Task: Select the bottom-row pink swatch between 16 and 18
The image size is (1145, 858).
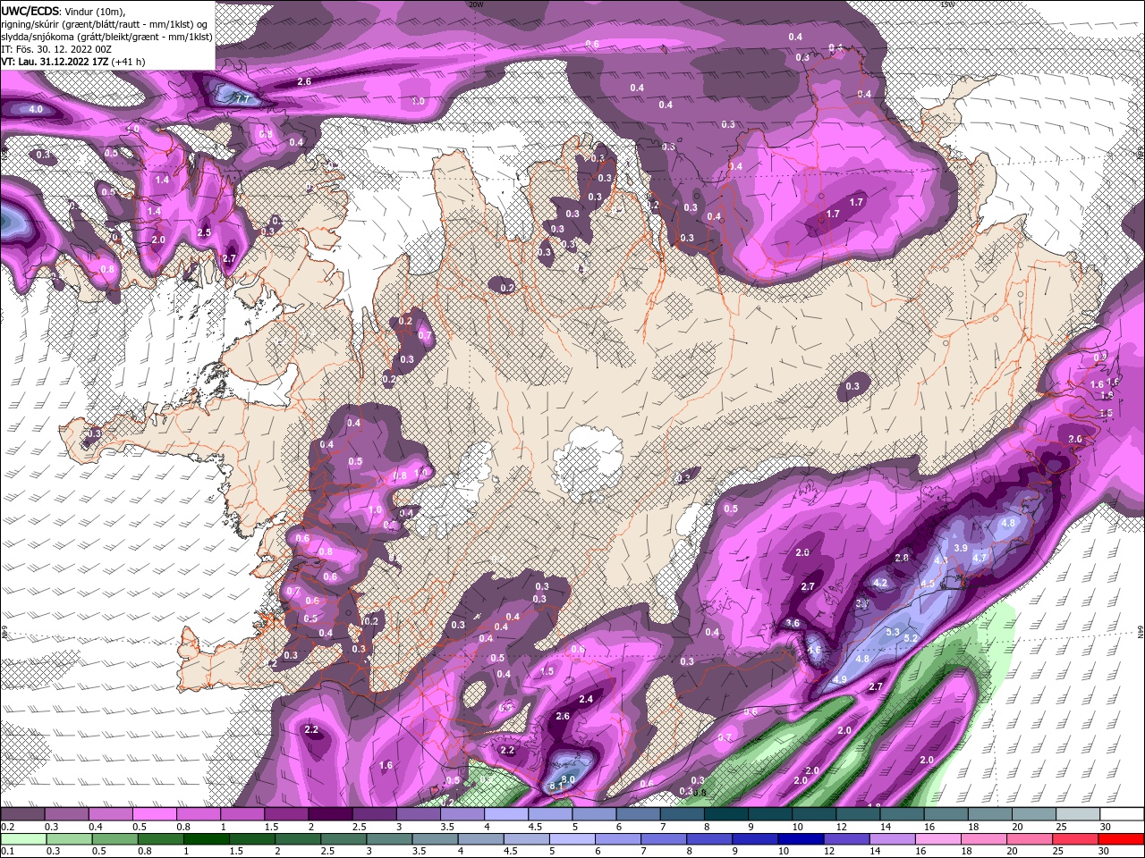Action: coord(939,839)
